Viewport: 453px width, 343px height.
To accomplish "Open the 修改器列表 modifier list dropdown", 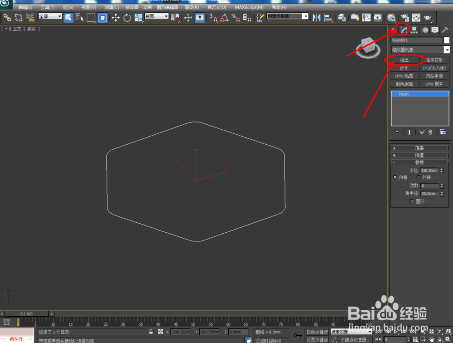I will pyautogui.click(x=420, y=50).
